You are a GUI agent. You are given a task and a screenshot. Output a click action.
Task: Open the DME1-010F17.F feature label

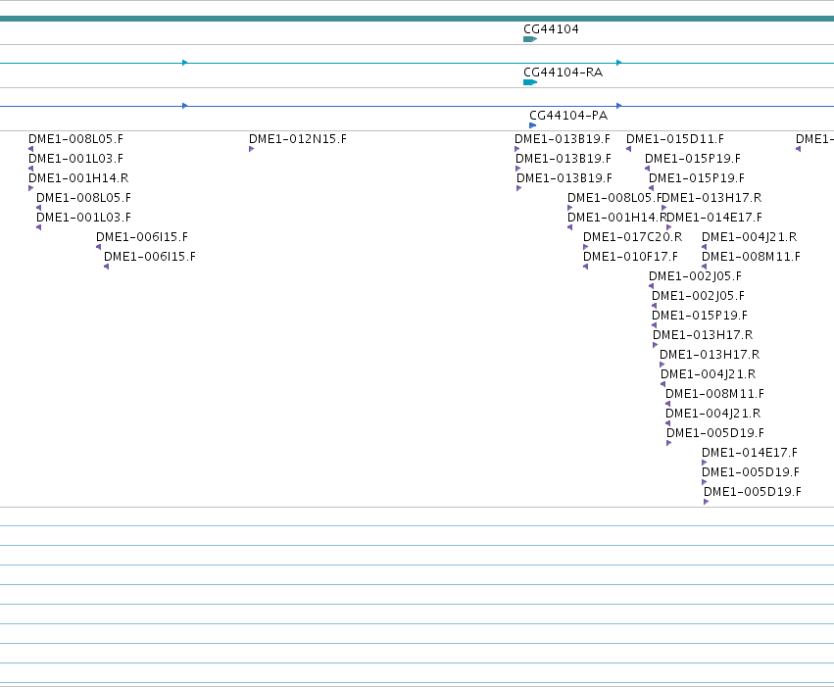tap(631, 257)
